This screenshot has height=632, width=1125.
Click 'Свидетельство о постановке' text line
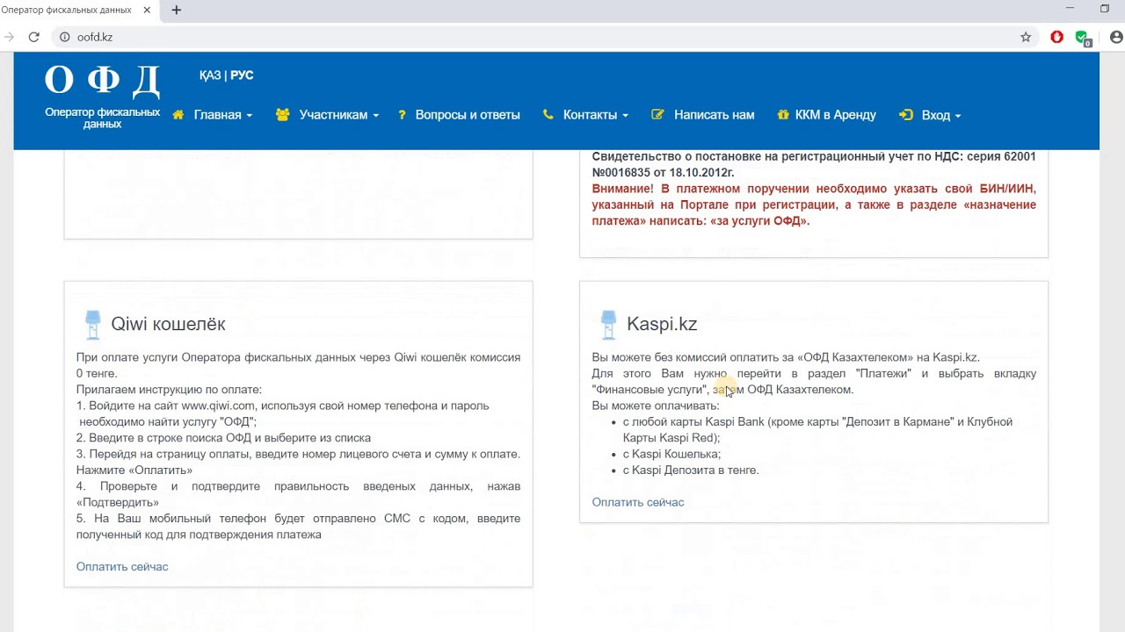coord(814,156)
